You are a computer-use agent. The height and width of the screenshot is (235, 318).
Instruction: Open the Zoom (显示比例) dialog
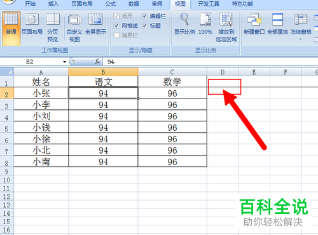pyautogui.click(x=184, y=23)
